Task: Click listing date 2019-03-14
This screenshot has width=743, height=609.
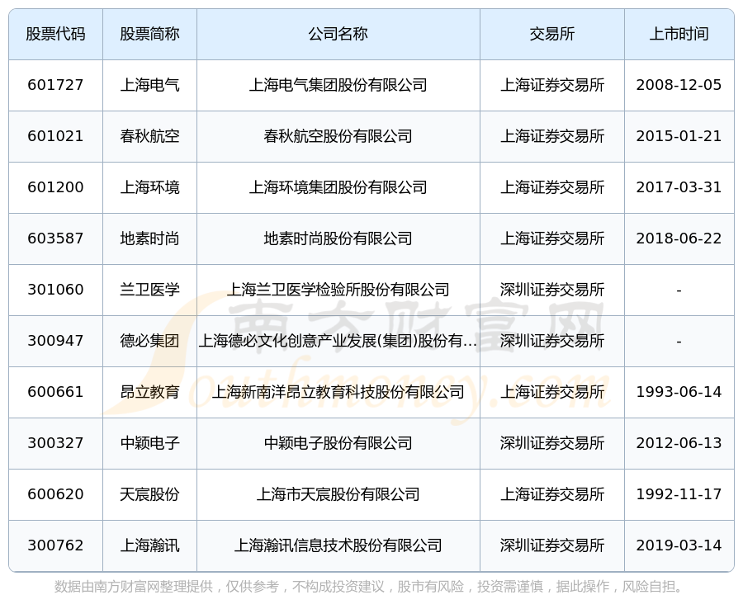Action: [679, 545]
